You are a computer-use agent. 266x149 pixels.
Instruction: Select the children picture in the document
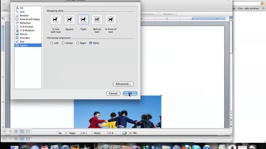117,112
